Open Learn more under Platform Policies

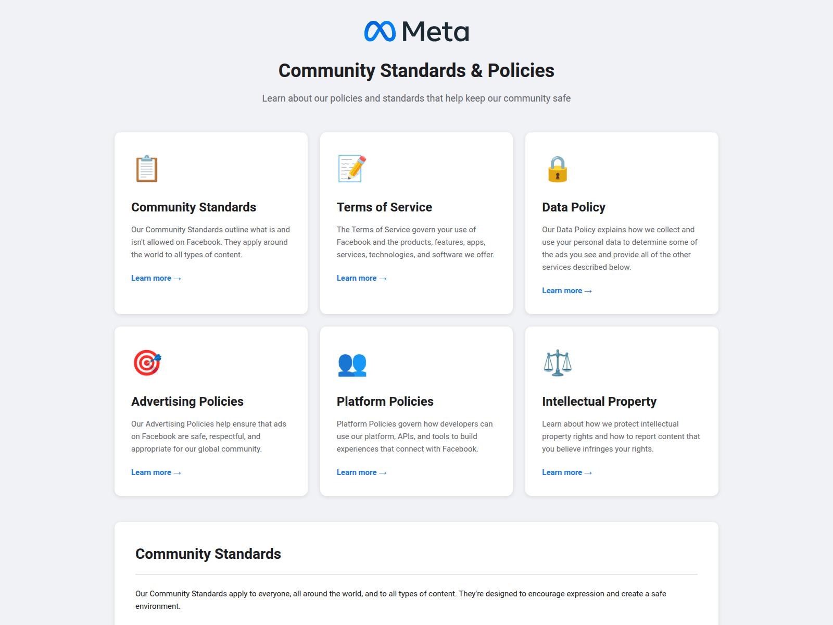click(x=362, y=472)
